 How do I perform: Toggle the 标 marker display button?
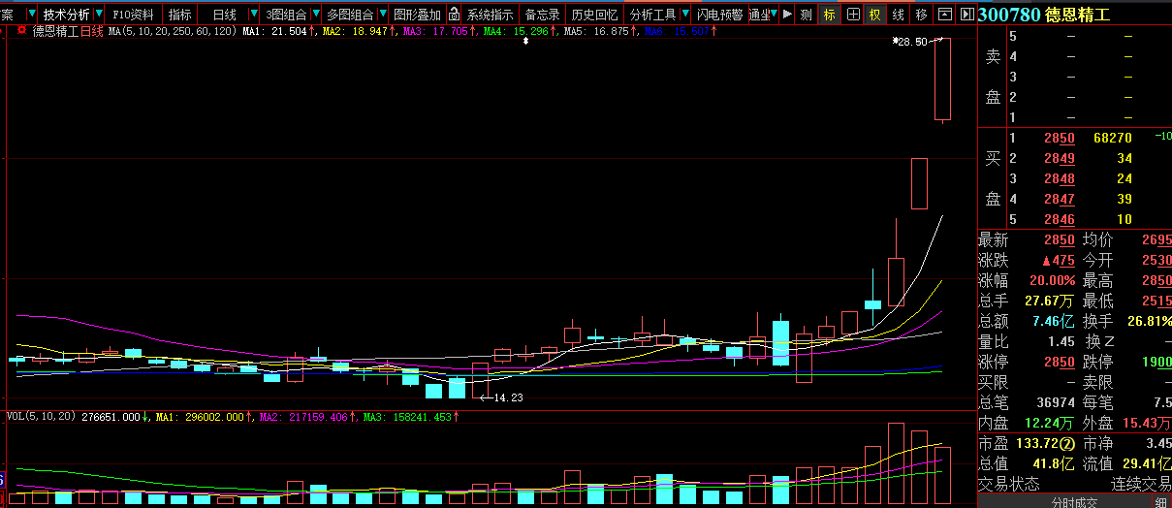tap(829, 15)
